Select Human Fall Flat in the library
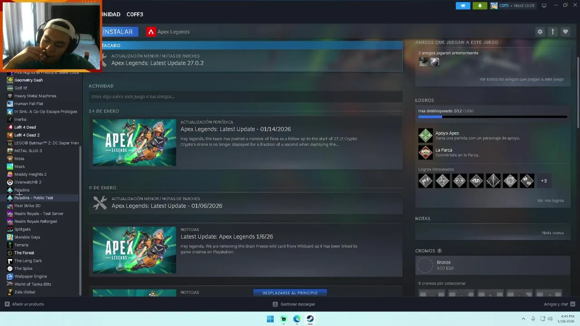This screenshot has width=580, height=326. pyautogui.click(x=29, y=104)
